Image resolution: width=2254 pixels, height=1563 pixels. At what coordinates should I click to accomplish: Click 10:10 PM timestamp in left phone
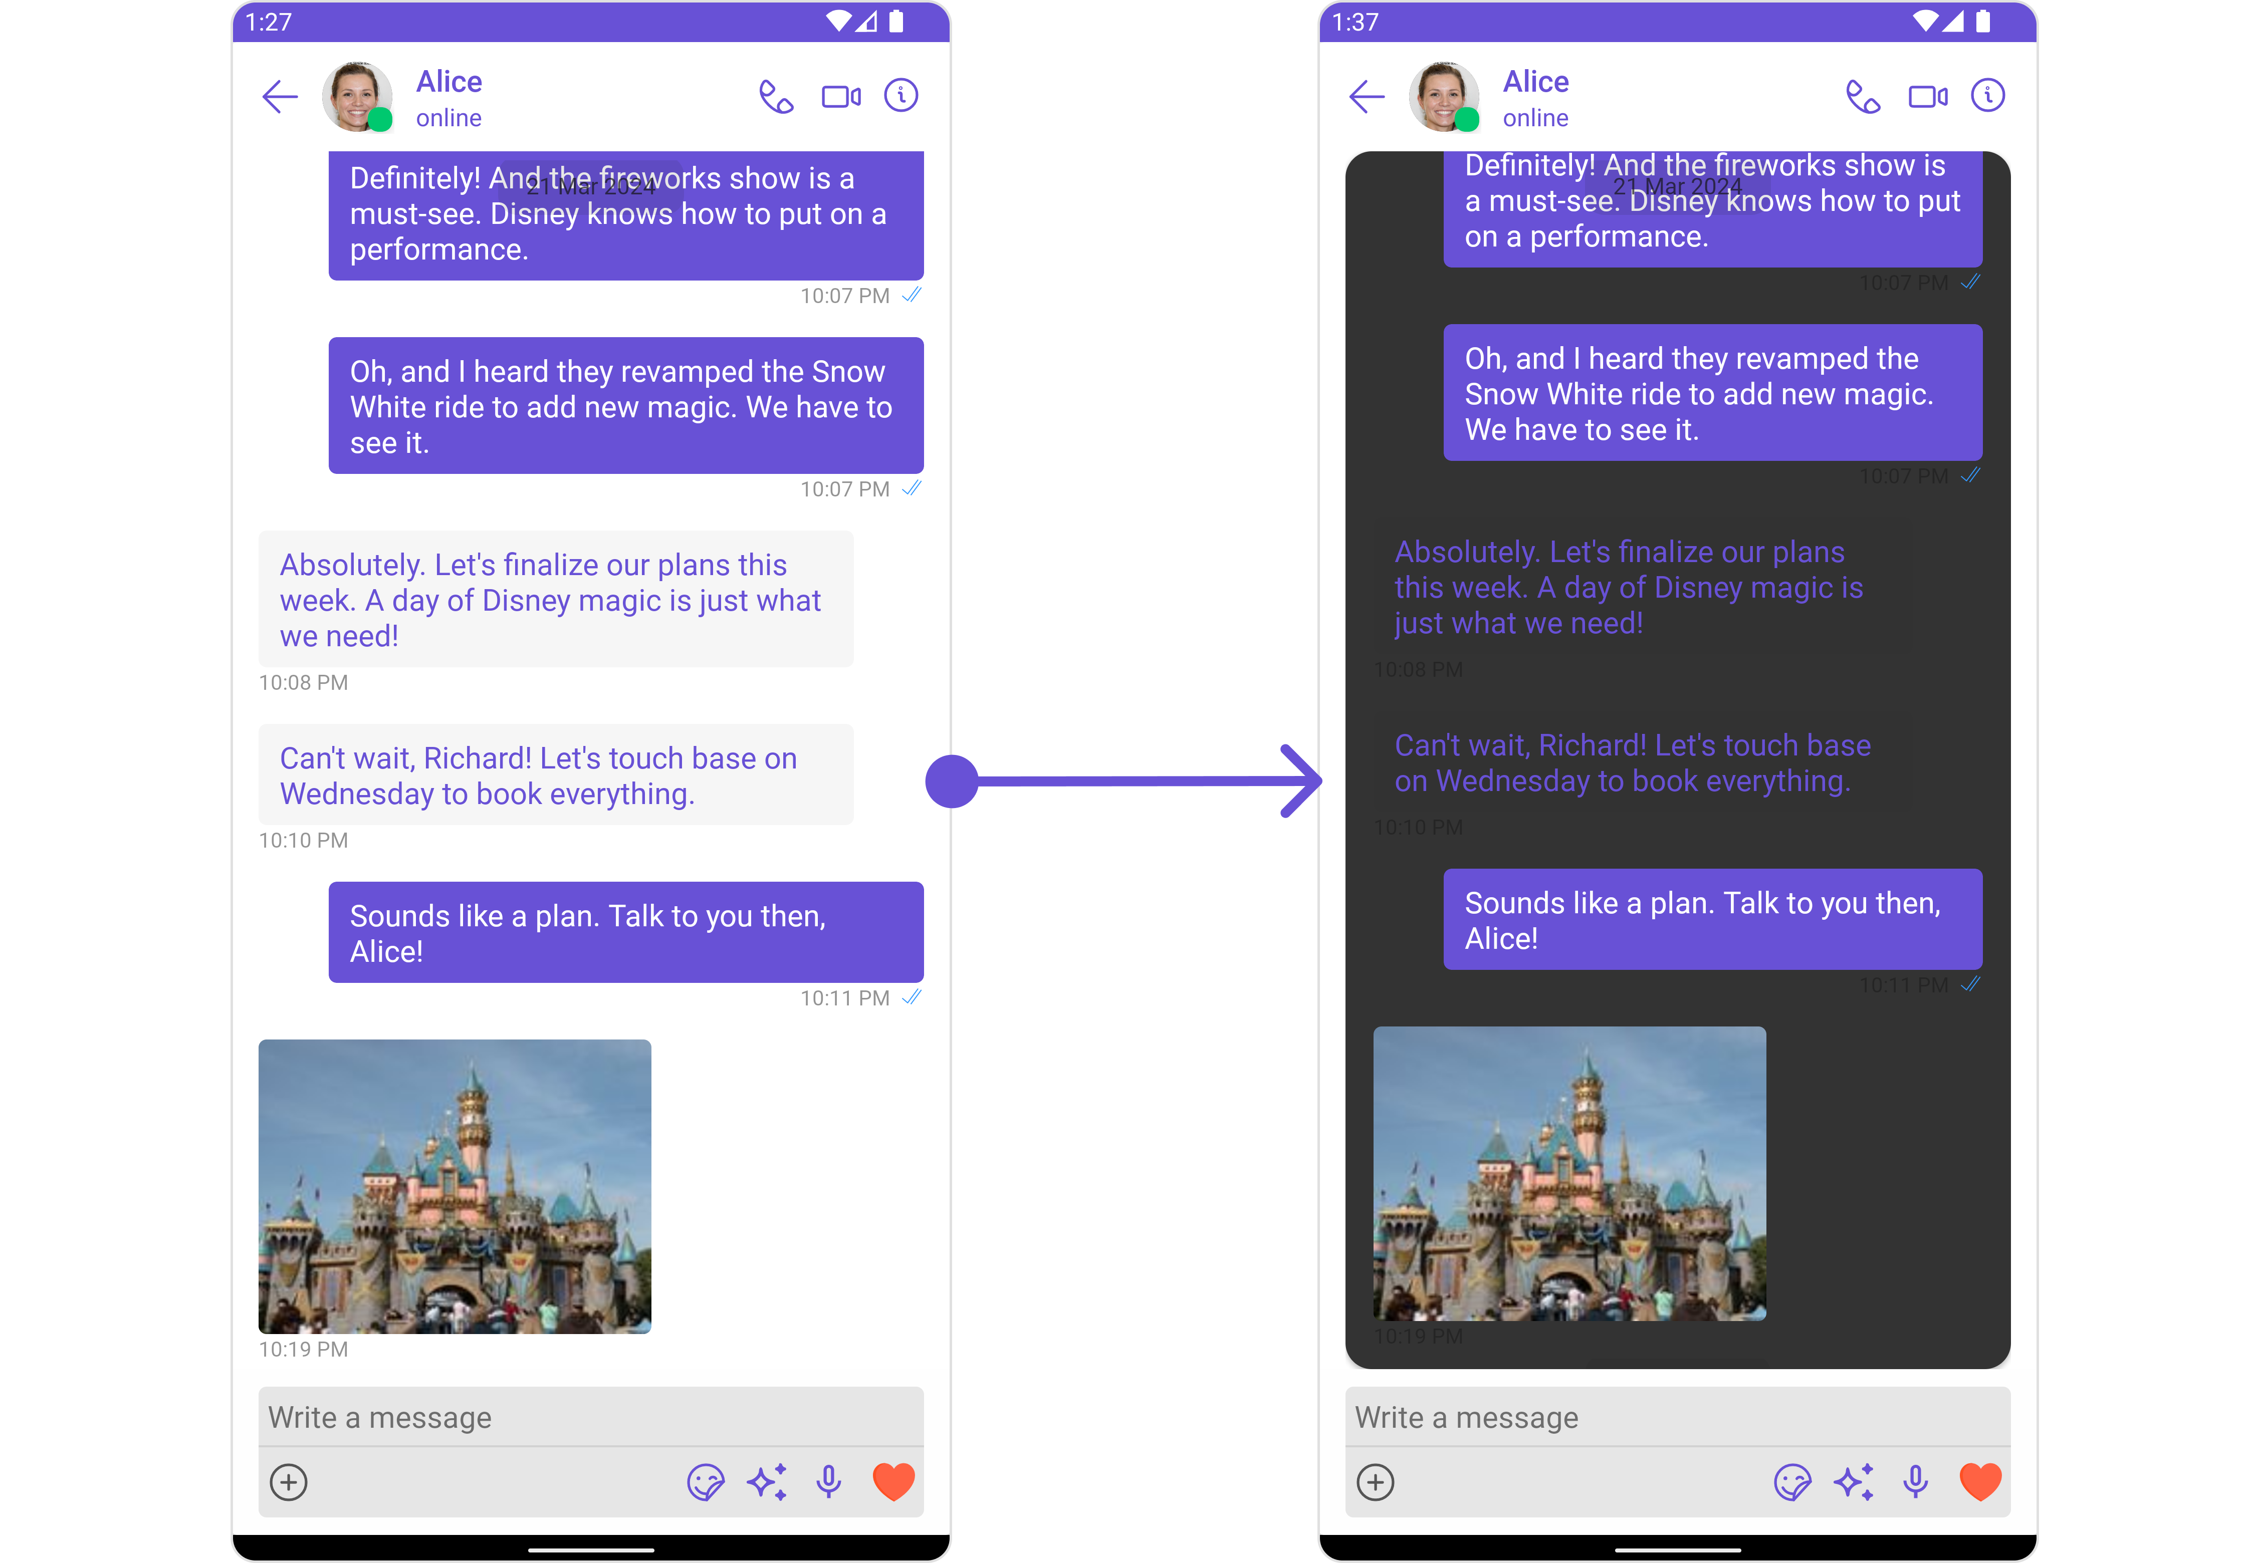[303, 840]
